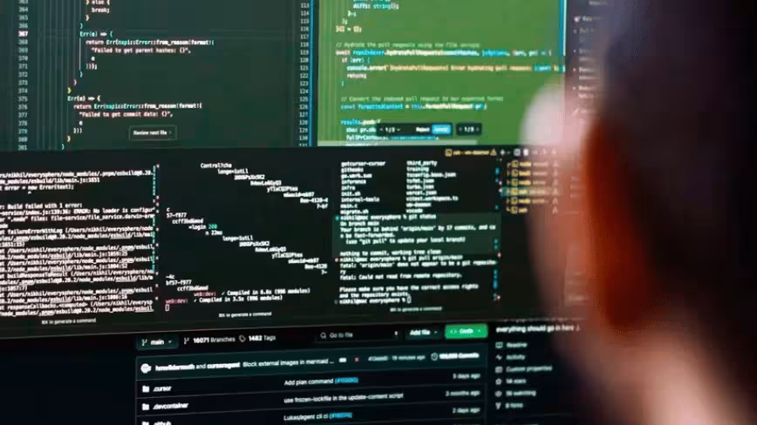This screenshot has height=425, width=757.
Task: Click the .cursor folder icon
Action: click(x=146, y=389)
